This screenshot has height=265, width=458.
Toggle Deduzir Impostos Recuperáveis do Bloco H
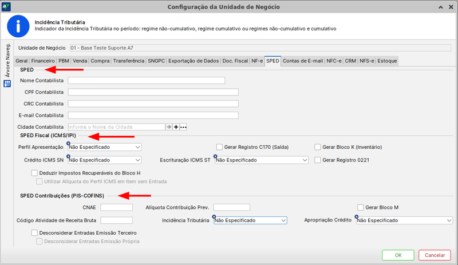tap(34, 173)
